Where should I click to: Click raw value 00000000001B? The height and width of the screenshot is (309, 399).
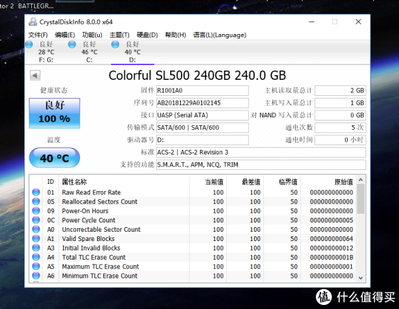(x=332, y=257)
